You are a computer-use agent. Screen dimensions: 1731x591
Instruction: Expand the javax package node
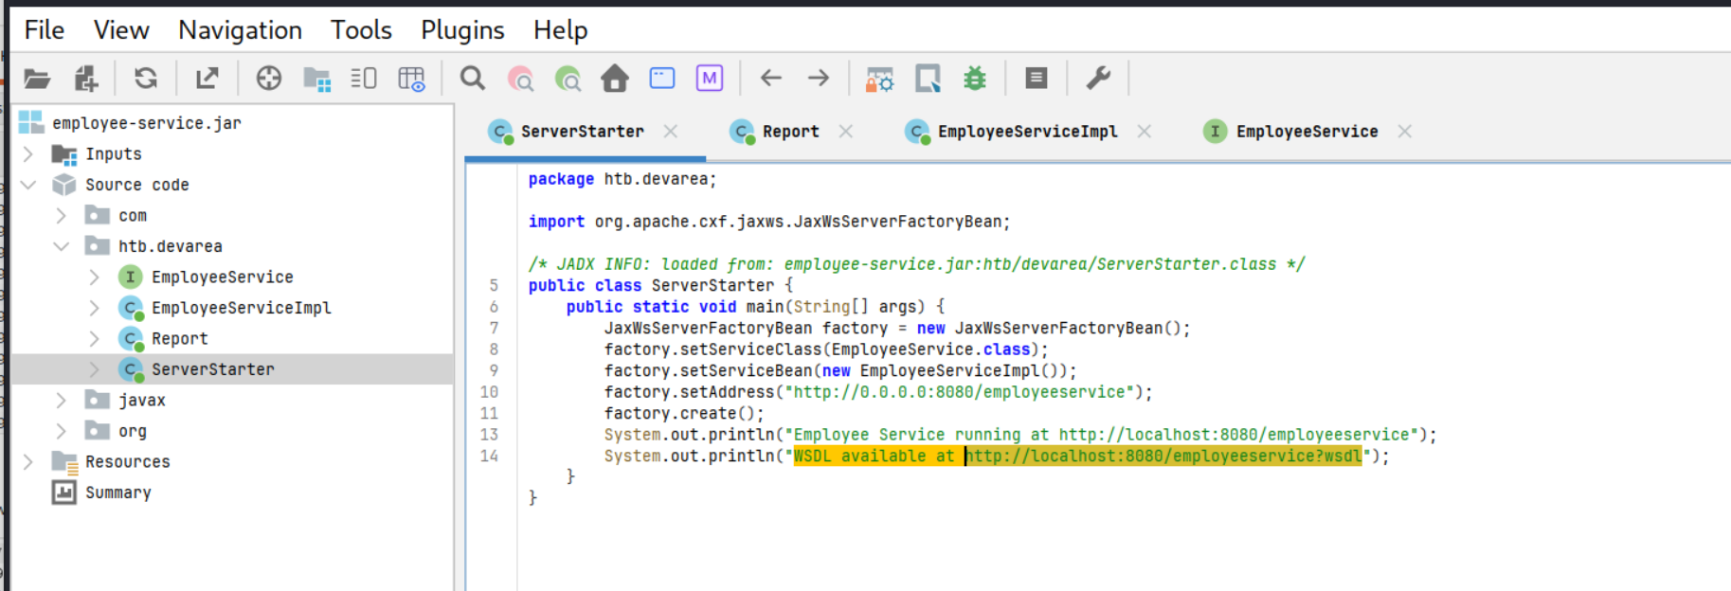point(62,401)
